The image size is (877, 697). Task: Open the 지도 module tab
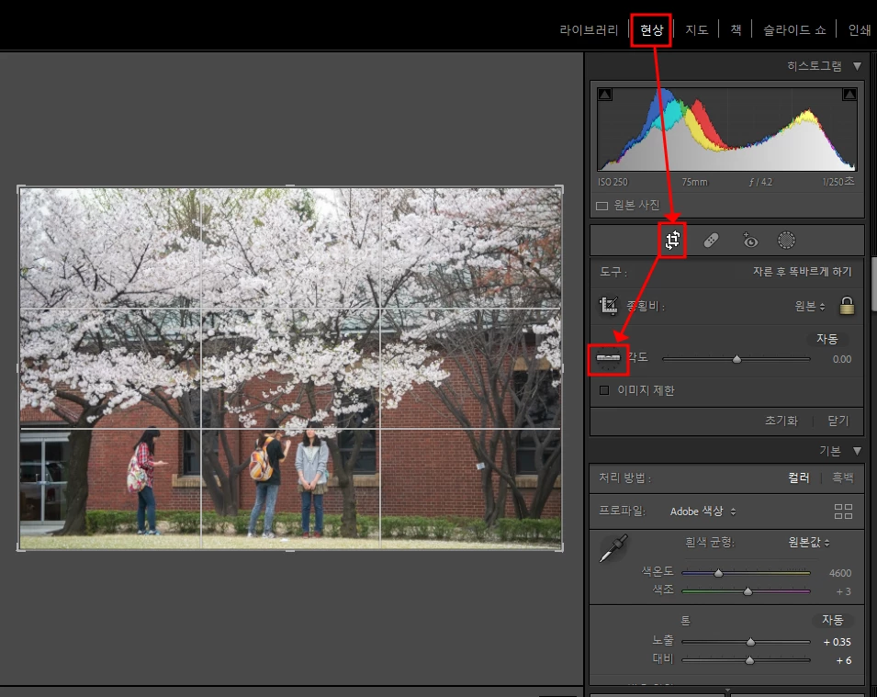coord(697,29)
